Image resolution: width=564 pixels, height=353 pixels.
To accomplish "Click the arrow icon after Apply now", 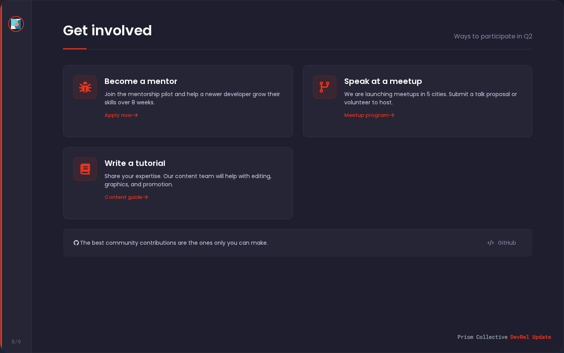I will 136,115.
